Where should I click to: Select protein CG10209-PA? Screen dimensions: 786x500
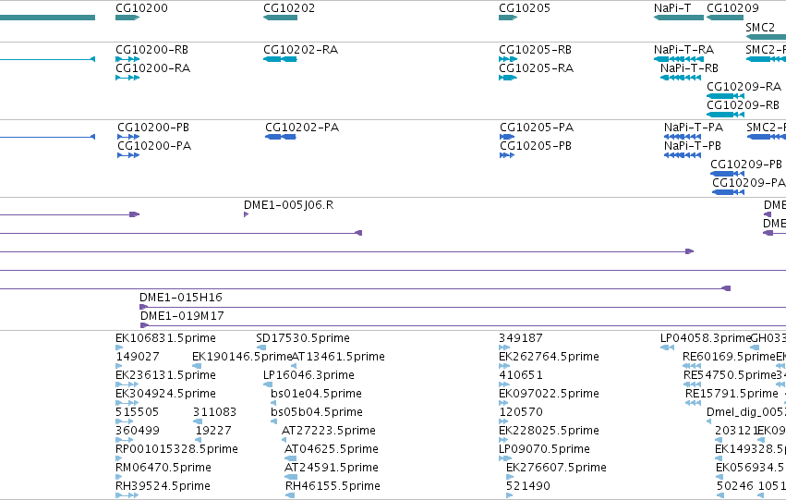[749, 183]
